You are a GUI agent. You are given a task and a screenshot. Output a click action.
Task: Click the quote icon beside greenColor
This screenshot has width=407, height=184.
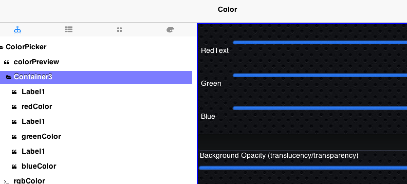point(14,136)
